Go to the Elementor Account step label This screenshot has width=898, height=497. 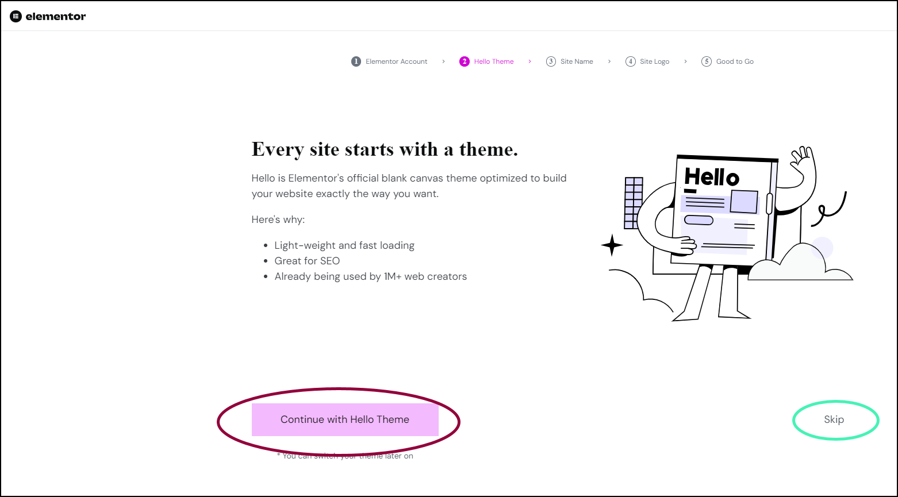[x=397, y=61]
